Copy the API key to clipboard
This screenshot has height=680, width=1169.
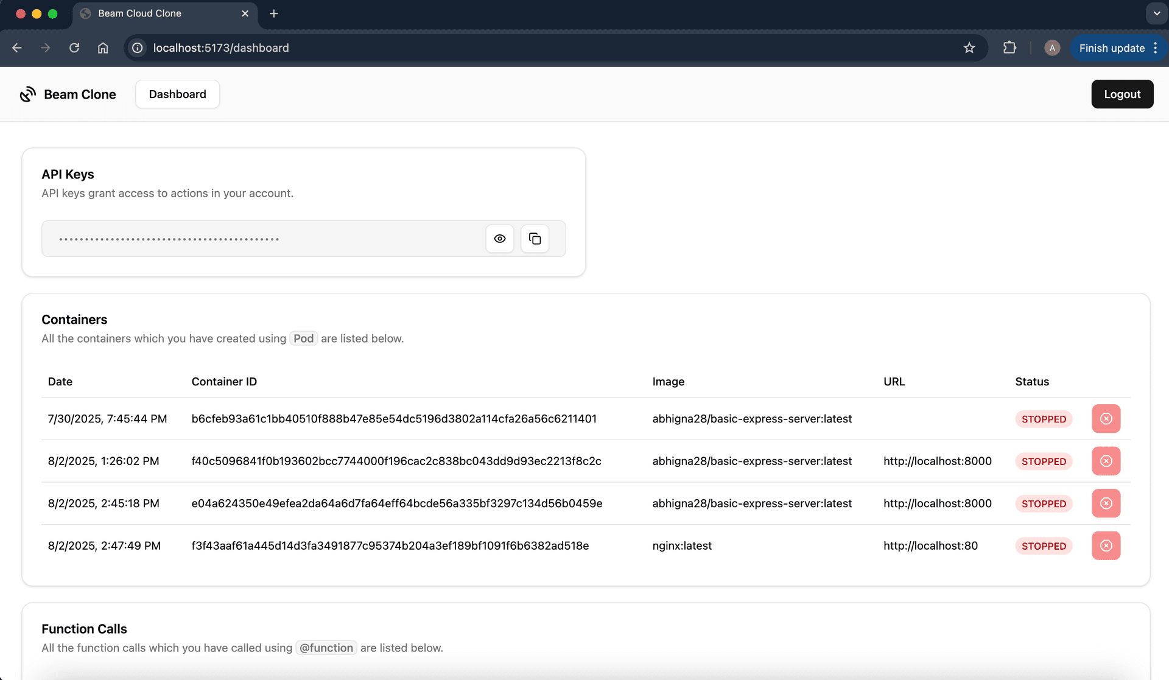pos(535,239)
